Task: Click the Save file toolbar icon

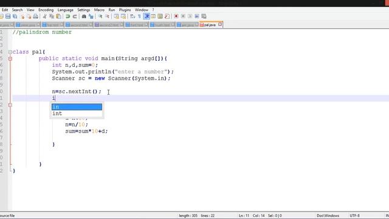Action: [x=8, y=16]
